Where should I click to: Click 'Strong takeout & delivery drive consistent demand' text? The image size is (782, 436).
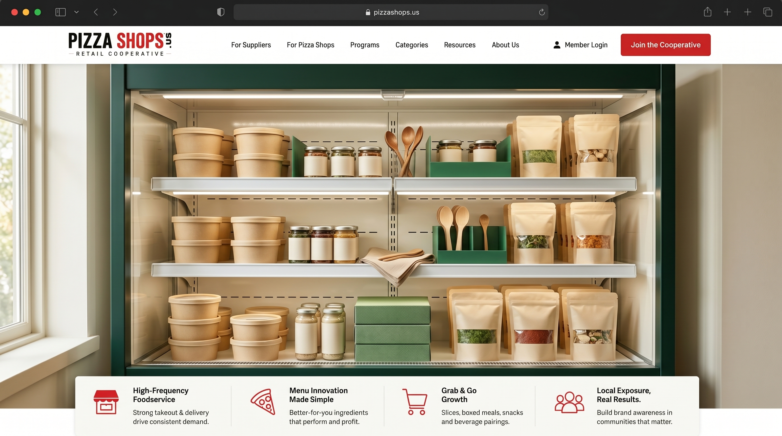(170, 417)
